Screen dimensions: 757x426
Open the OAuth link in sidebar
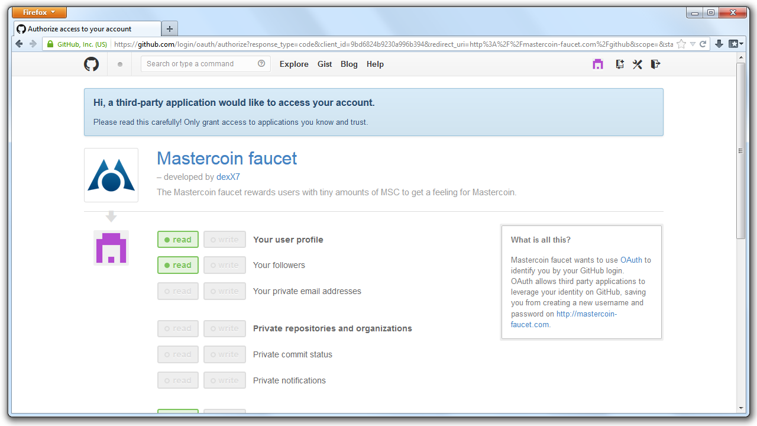(631, 260)
